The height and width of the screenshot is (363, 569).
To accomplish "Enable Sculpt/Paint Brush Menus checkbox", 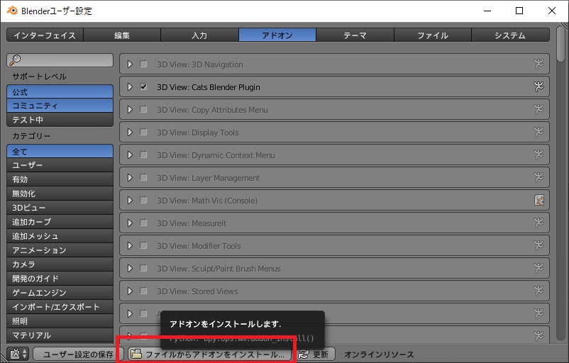I will [143, 269].
